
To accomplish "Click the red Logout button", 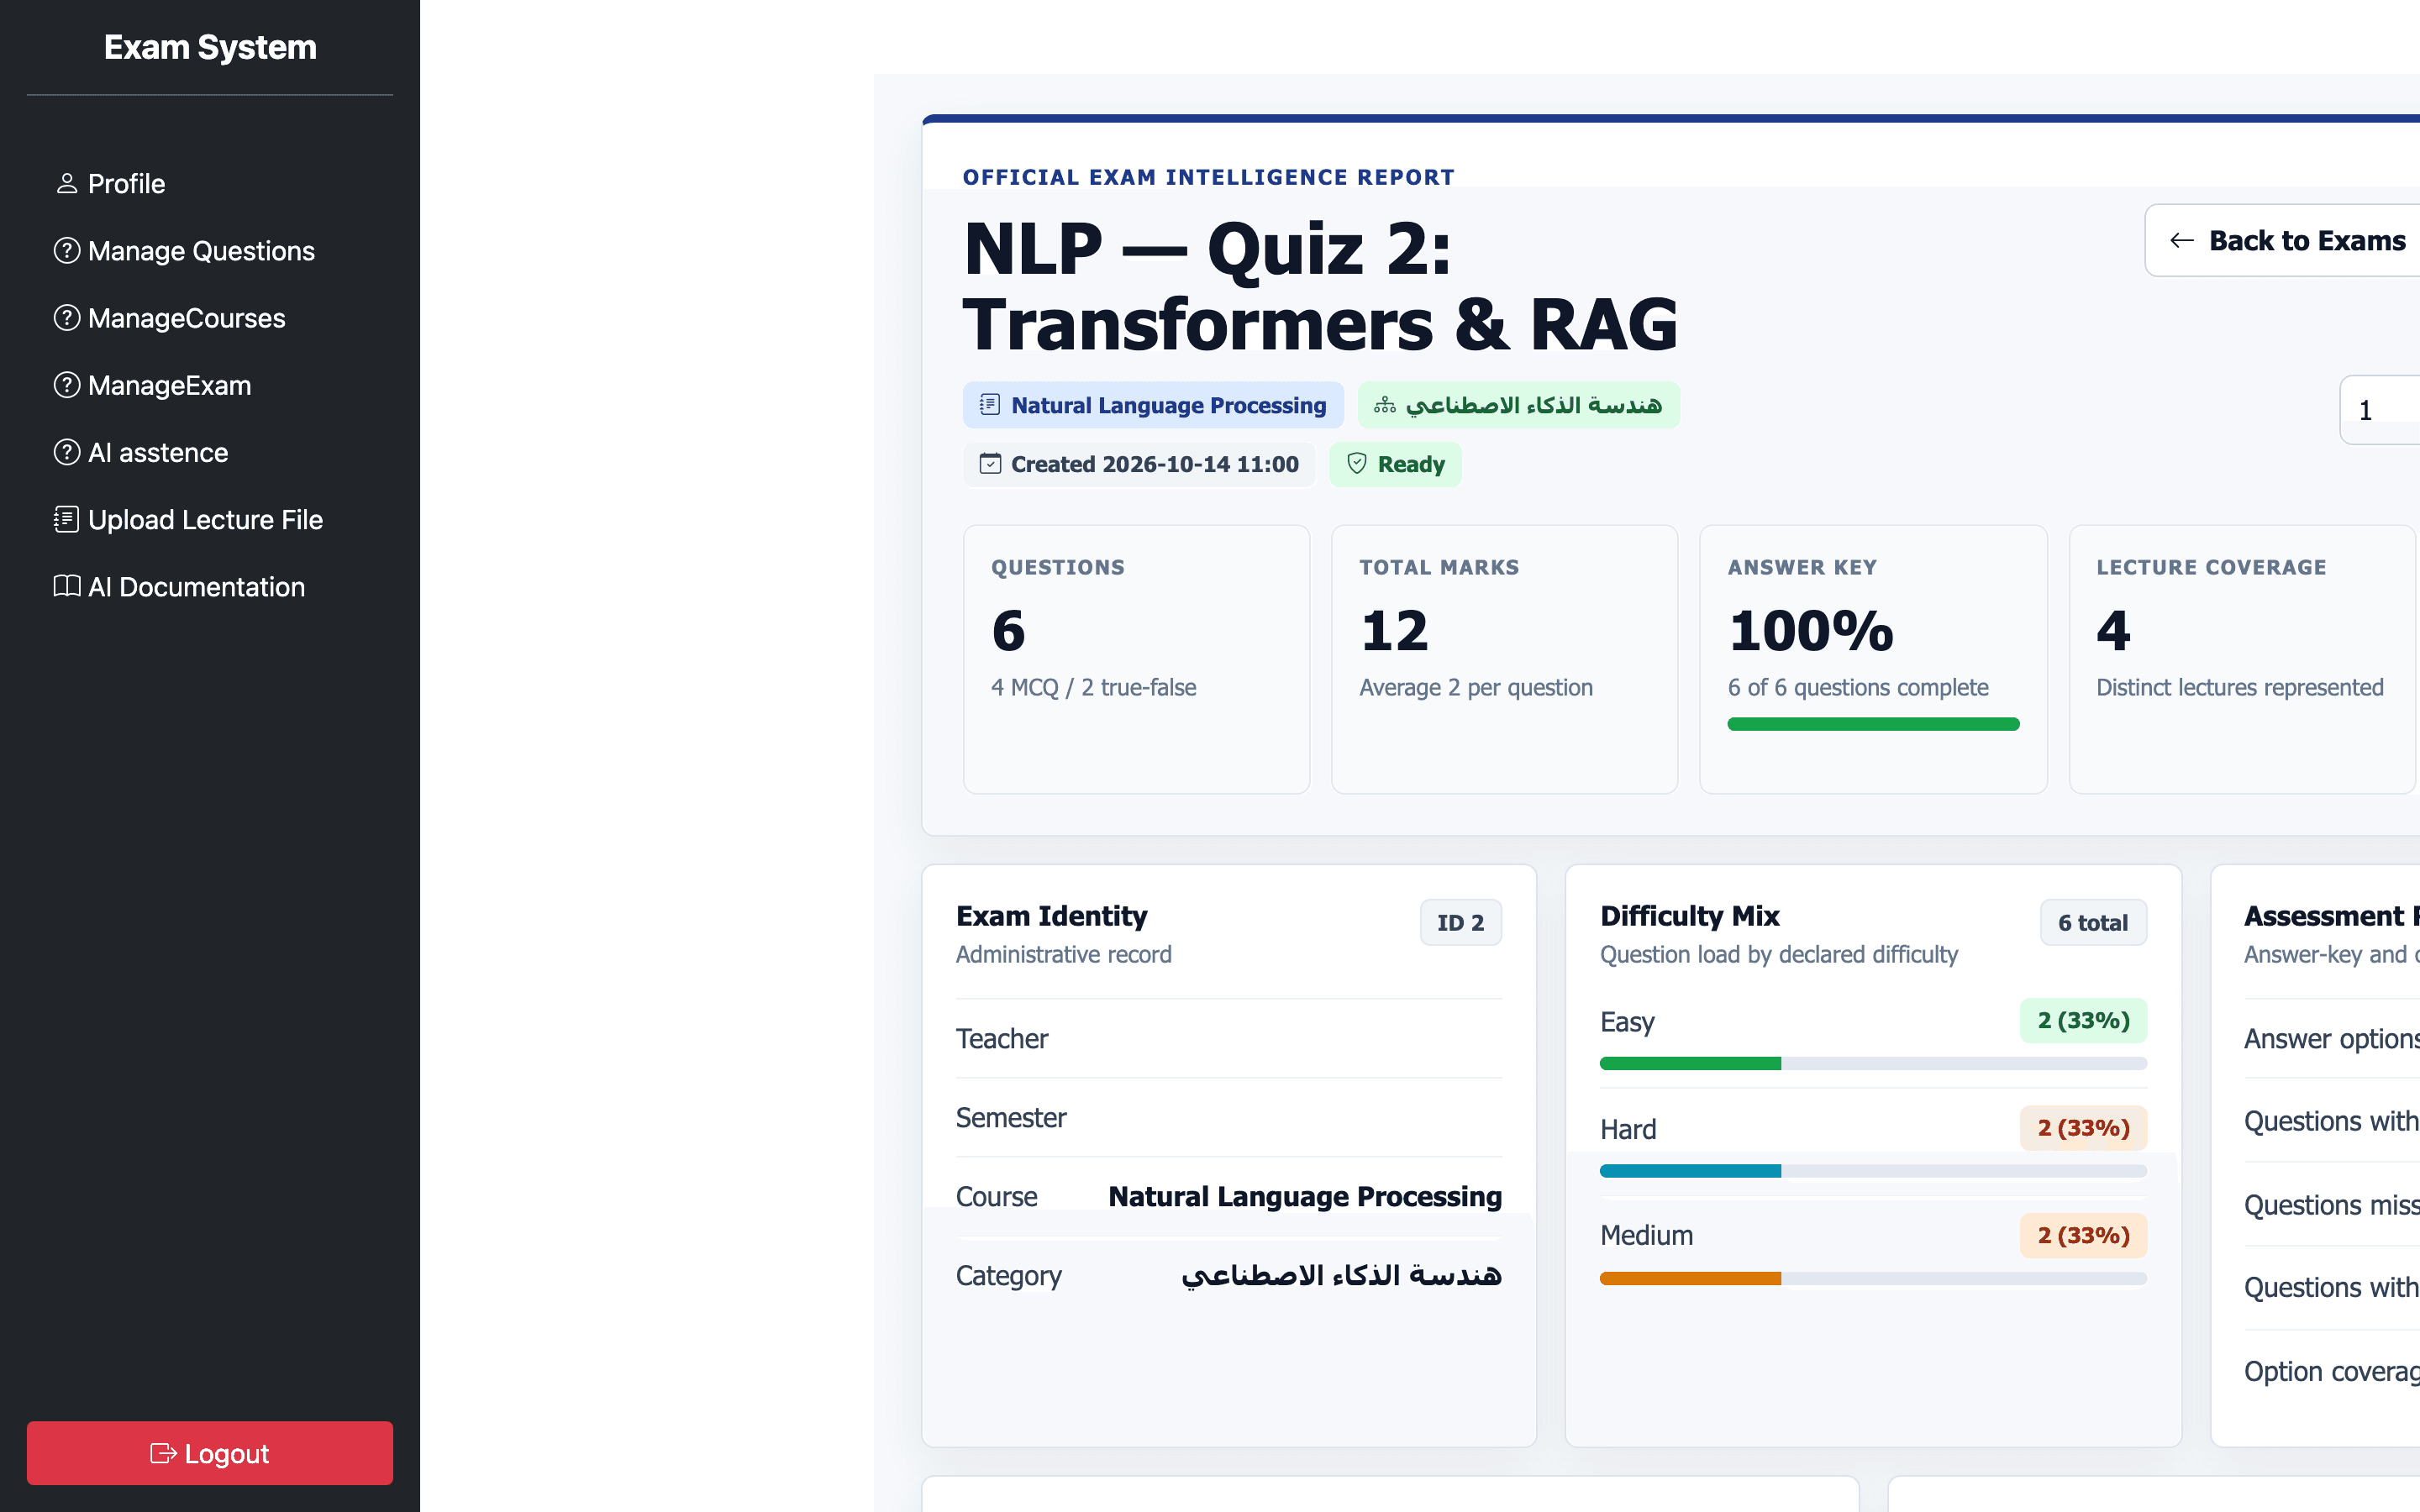I will (x=210, y=1453).
